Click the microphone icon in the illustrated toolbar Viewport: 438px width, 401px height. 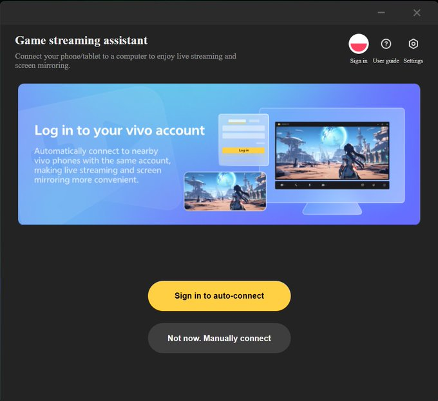[x=310, y=185]
